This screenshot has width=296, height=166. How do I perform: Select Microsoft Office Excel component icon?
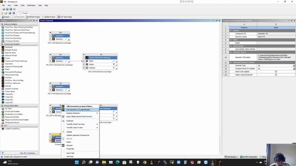(x=3, y=72)
